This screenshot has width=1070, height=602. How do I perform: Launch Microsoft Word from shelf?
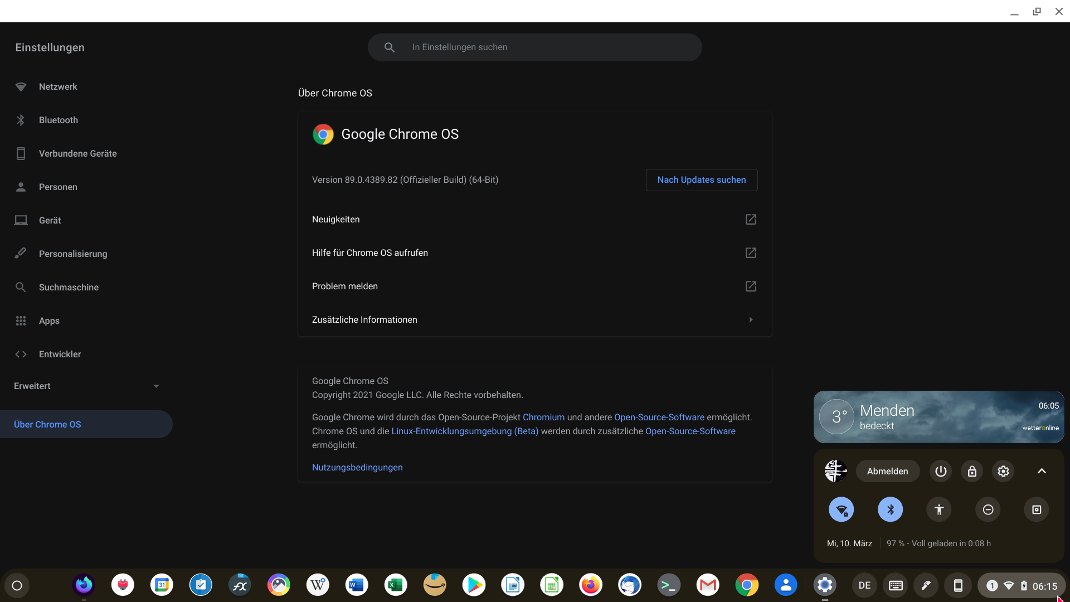(x=357, y=585)
